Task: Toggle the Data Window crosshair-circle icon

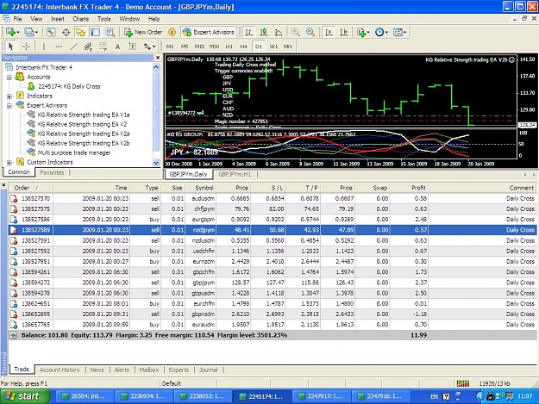Action: [x=66, y=32]
